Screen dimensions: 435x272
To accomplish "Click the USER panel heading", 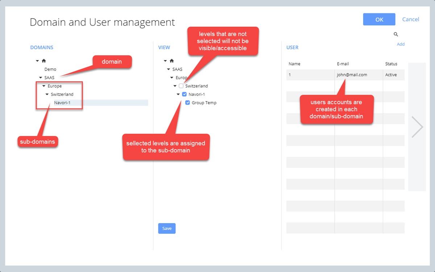I will [x=293, y=47].
